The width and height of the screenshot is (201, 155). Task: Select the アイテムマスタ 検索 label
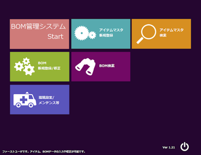pyautogui.click(x=172, y=33)
